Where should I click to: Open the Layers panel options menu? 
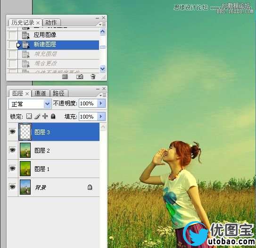click(x=103, y=95)
